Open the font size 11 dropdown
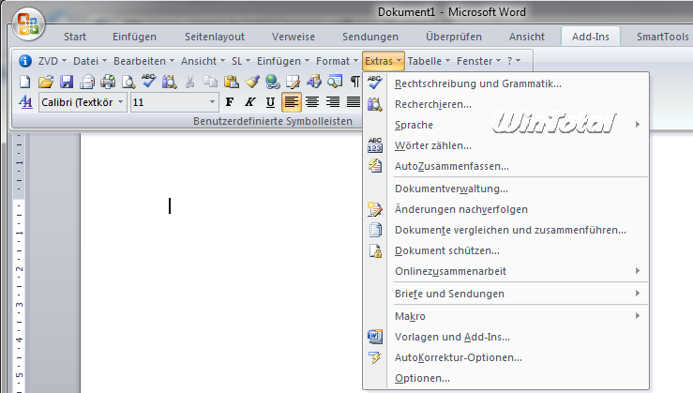Image resolution: width=693 pixels, height=393 pixels. coord(212,102)
